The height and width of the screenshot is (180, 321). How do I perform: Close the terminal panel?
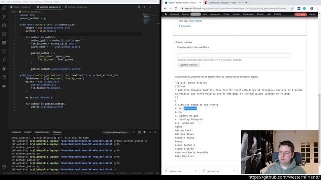point(155,132)
